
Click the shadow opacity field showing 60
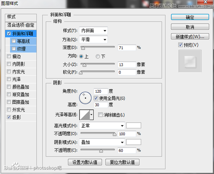click(127, 150)
